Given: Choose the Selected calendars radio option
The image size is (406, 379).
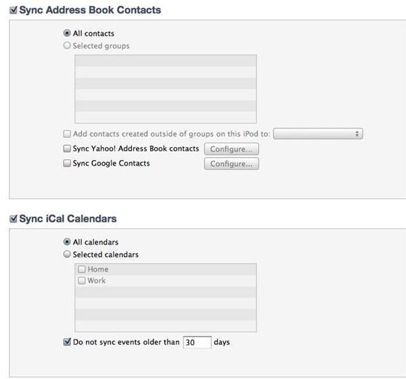Looking at the screenshot, I should [67, 254].
